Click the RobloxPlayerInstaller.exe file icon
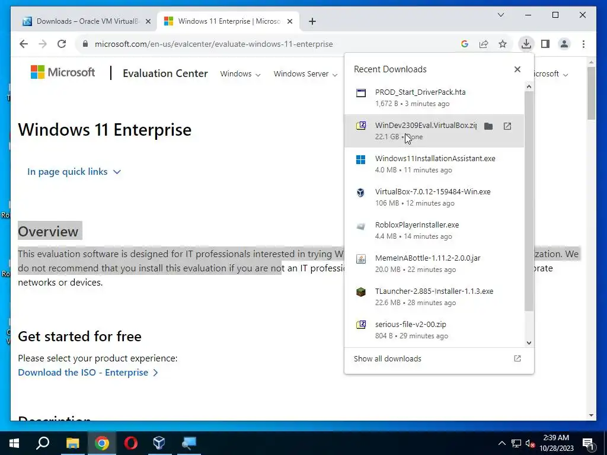Image resolution: width=607 pixels, height=455 pixels. [x=361, y=226]
